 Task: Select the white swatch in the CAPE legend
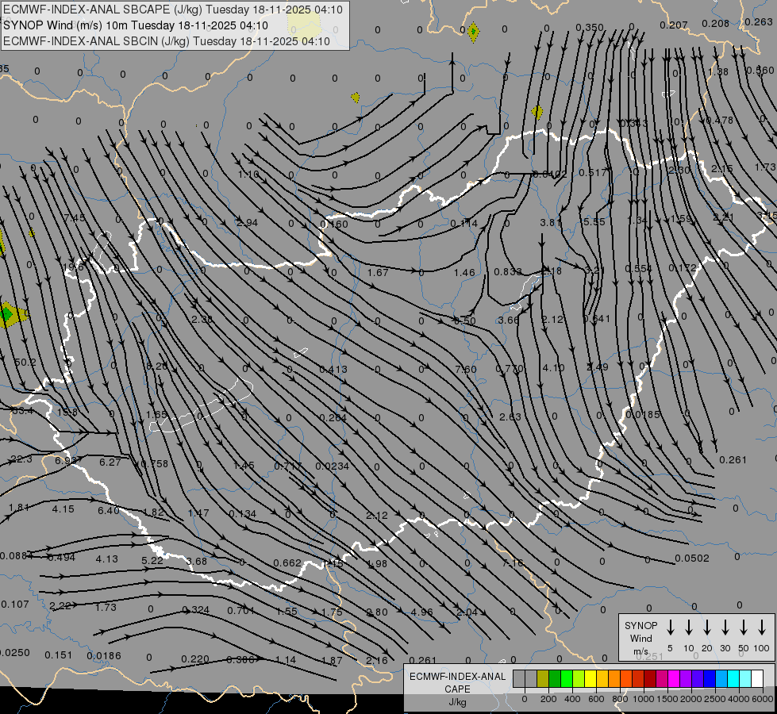(x=757, y=678)
